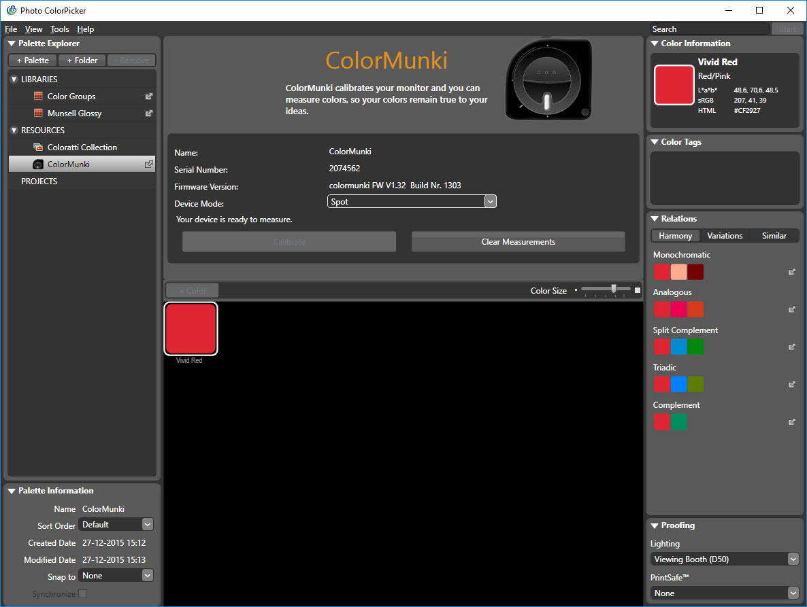Click in the Search field
This screenshot has height=607, width=807.
709,29
